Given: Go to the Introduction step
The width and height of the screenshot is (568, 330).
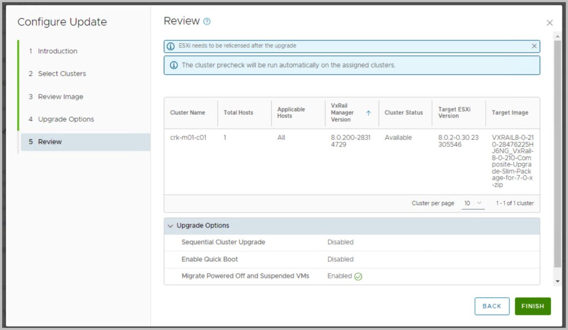Looking at the screenshot, I should tap(57, 51).
